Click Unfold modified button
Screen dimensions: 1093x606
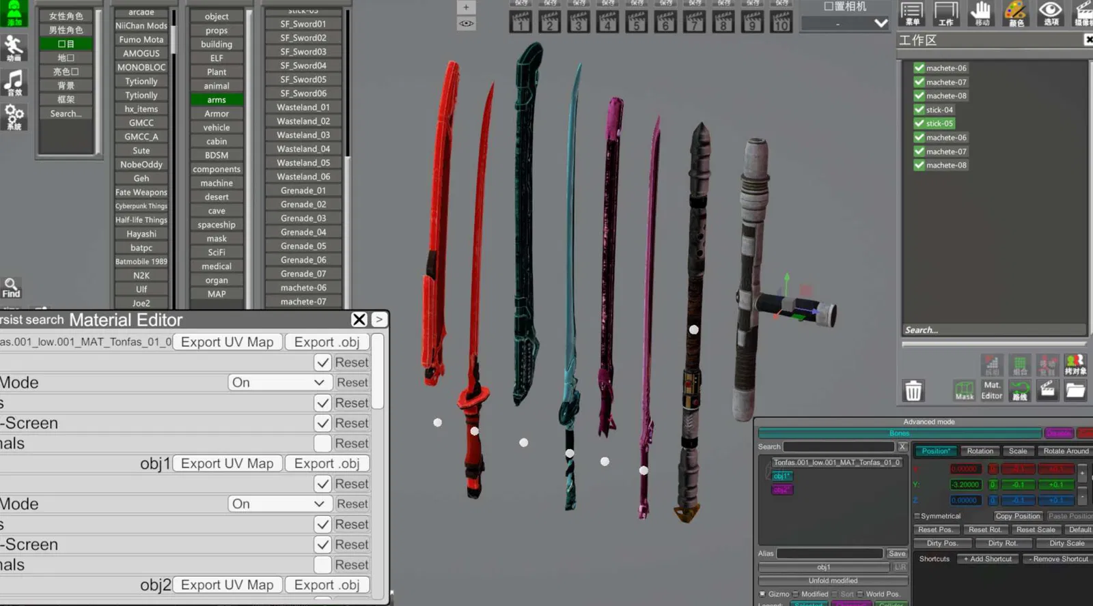coord(833,581)
